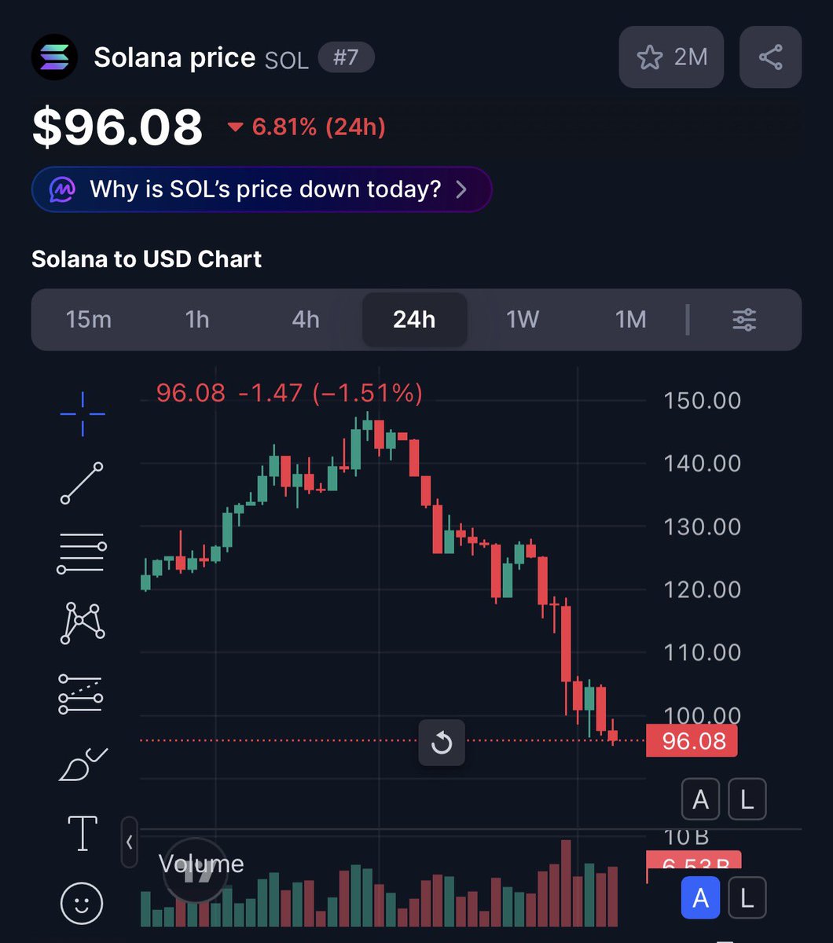Click the 96.08 current price label
The width and height of the screenshot is (833, 943).
click(692, 741)
